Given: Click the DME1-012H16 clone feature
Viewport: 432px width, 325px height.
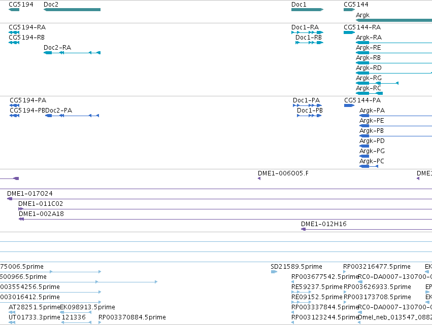Looking at the screenshot, I should pos(367,229).
